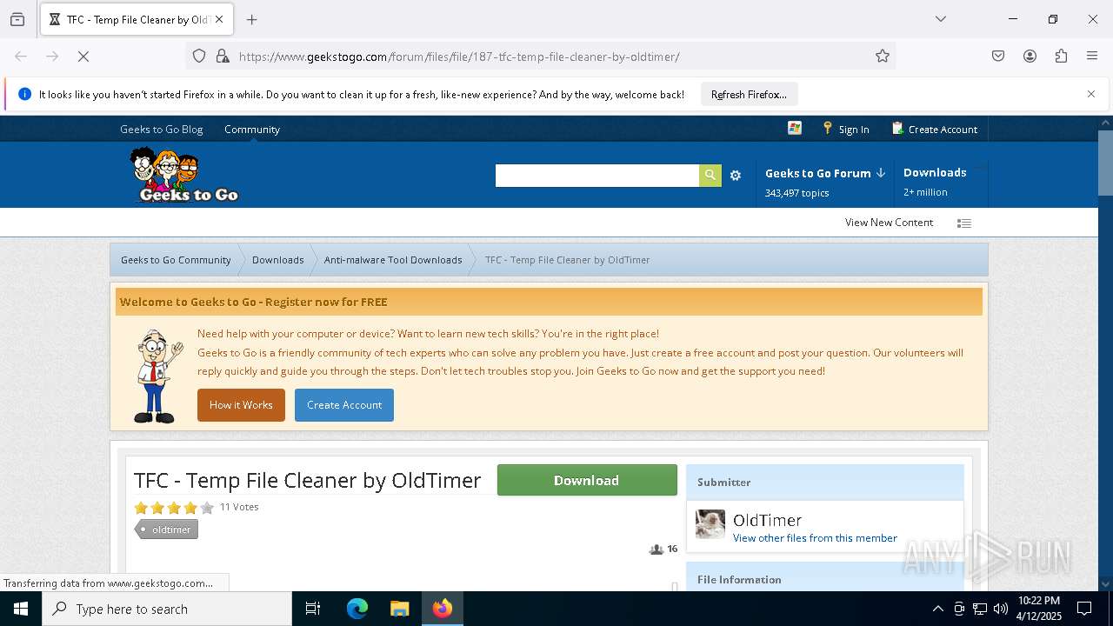
Task: Click the address bar URL
Action: (x=459, y=57)
